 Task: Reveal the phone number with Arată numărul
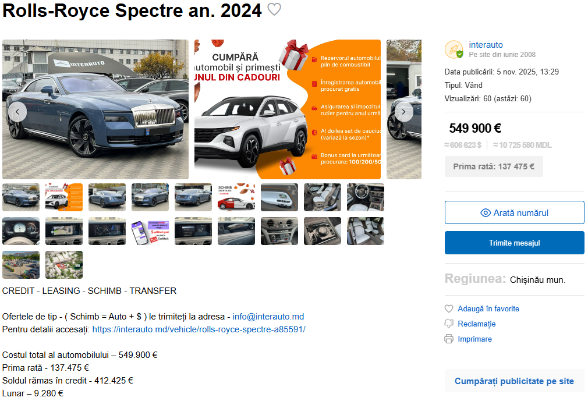[514, 212]
